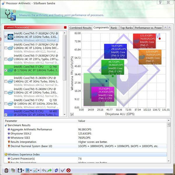Click the tab strip right scroll arrow
The height and width of the screenshot is (175, 175).
(169, 27)
